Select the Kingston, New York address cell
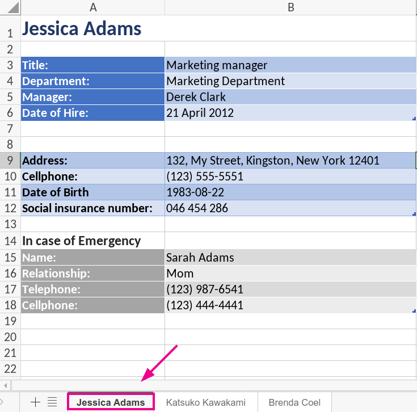The image size is (417, 412). [290, 161]
